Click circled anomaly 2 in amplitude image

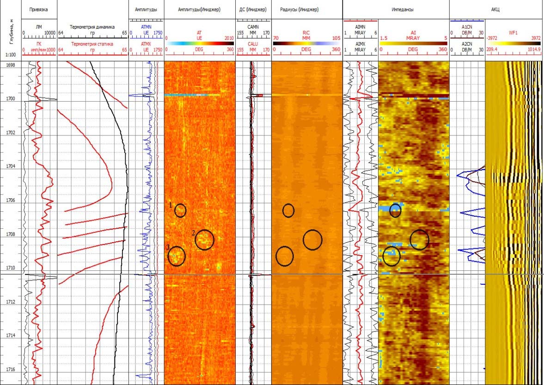[x=204, y=239]
